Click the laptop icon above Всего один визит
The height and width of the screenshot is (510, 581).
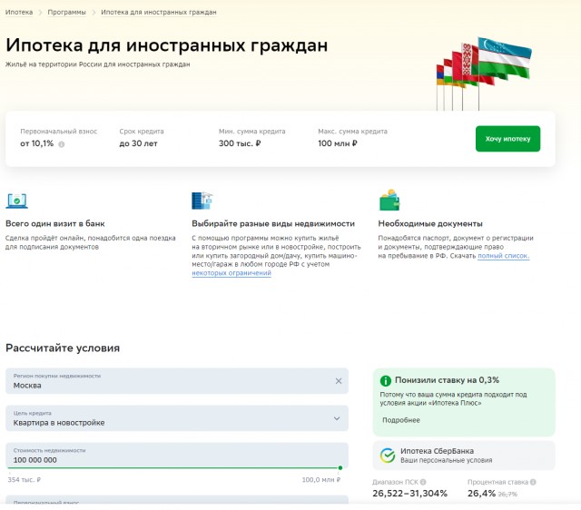point(16,201)
